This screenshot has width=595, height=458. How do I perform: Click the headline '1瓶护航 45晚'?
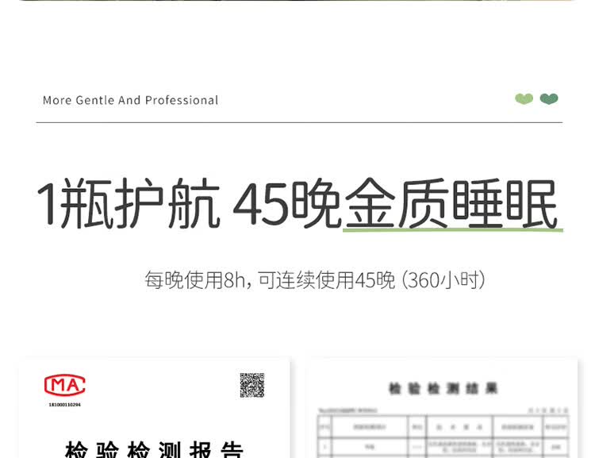[x=188, y=203]
